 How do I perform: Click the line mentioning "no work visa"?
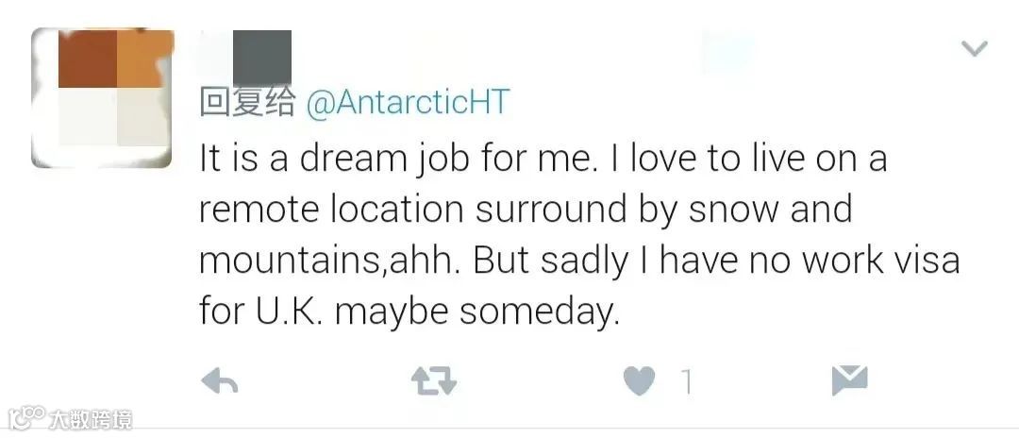coord(579,261)
